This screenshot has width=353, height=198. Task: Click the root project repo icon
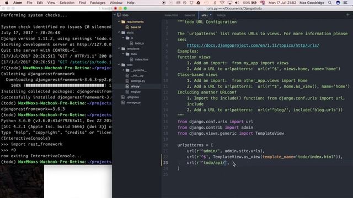pyautogui.click(x=119, y=15)
